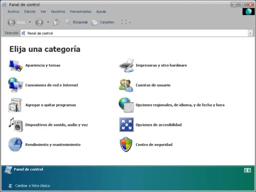This screenshot has height=192, width=256.
Task: Click the address bar Panel de control icon
Action: point(23,33)
